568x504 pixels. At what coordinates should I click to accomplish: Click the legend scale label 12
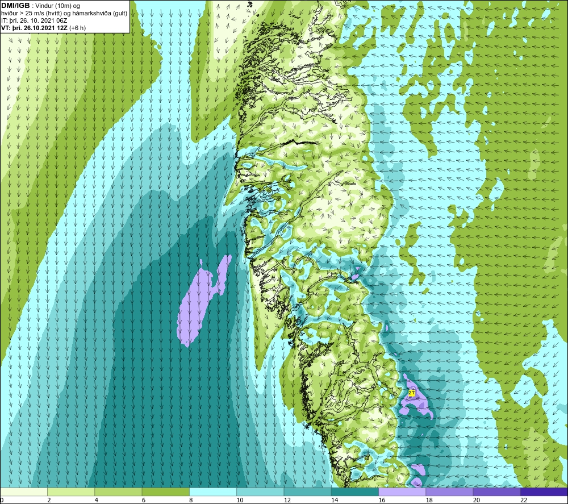(x=287, y=500)
